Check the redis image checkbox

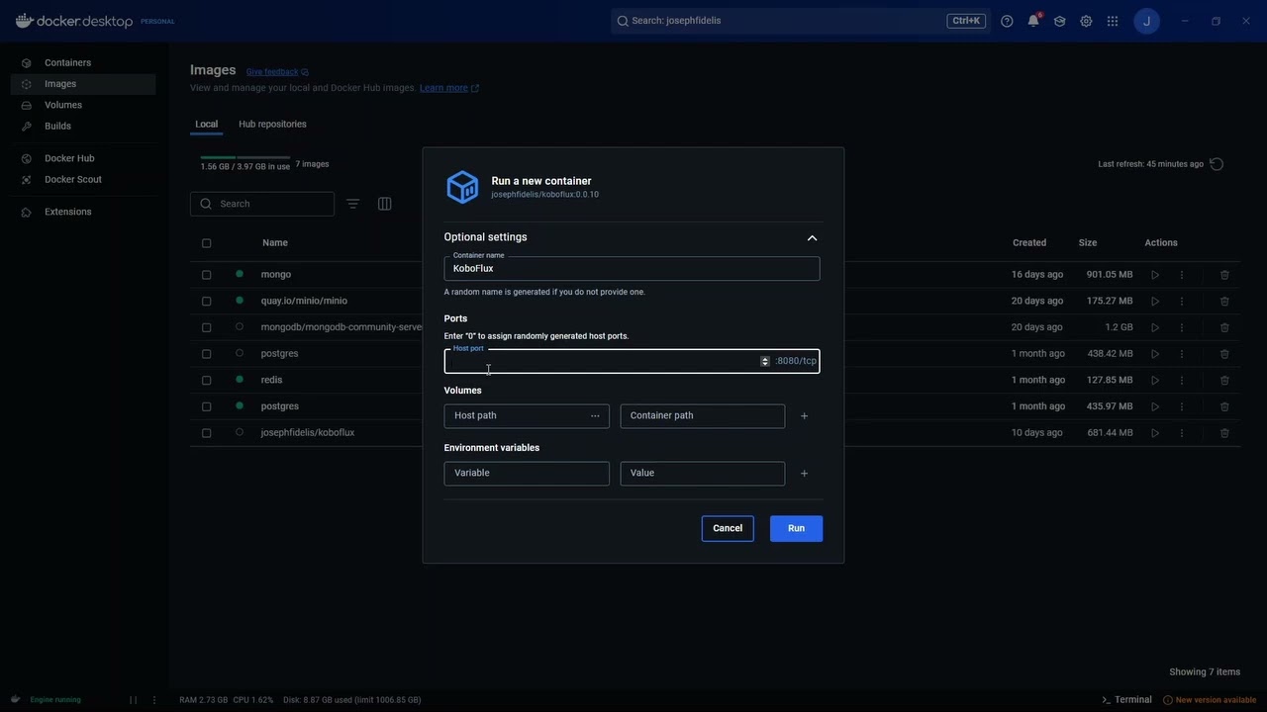[206, 380]
